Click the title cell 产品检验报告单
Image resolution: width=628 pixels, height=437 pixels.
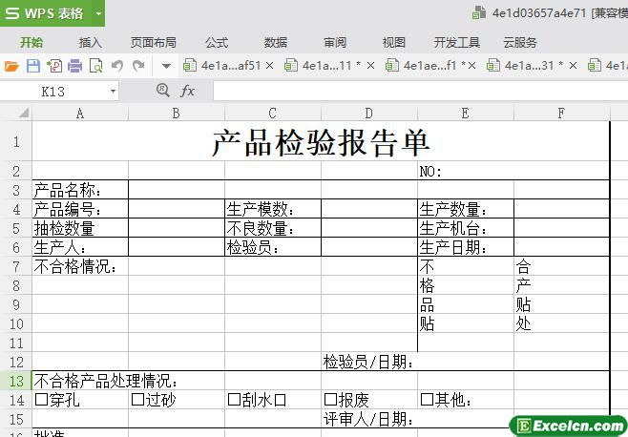321,142
